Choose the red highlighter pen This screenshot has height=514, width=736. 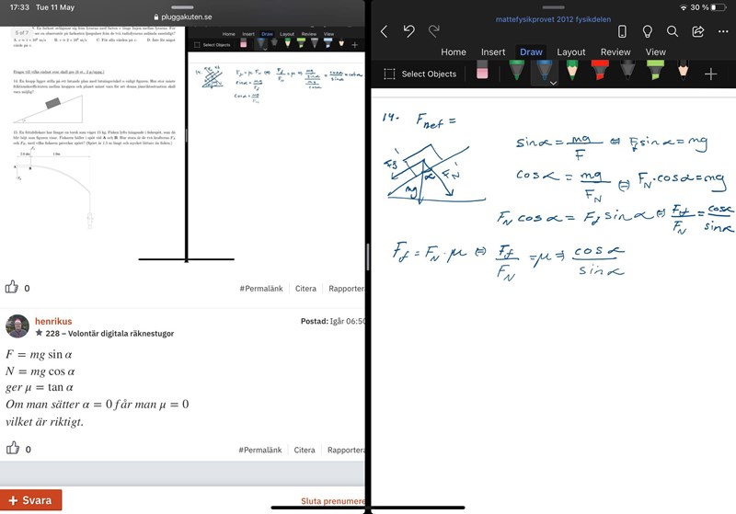click(x=599, y=72)
